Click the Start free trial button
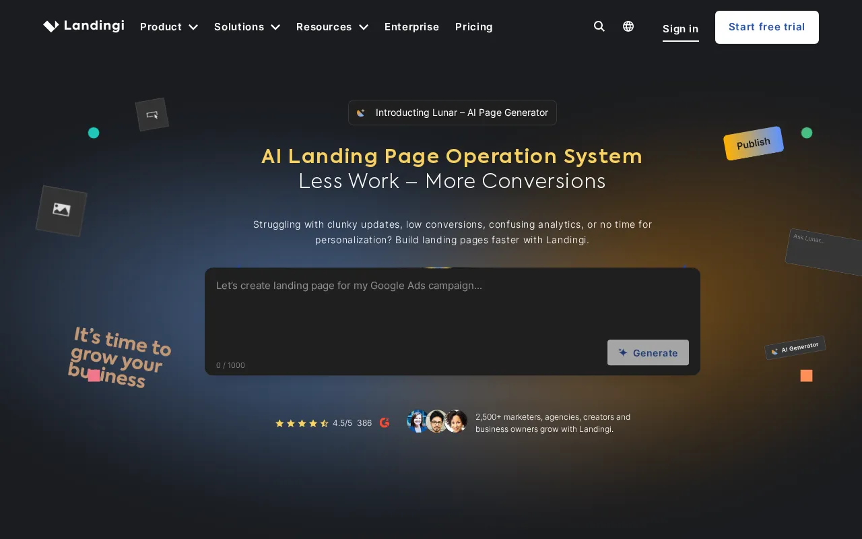Image resolution: width=862 pixels, height=539 pixels. point(767,27)
